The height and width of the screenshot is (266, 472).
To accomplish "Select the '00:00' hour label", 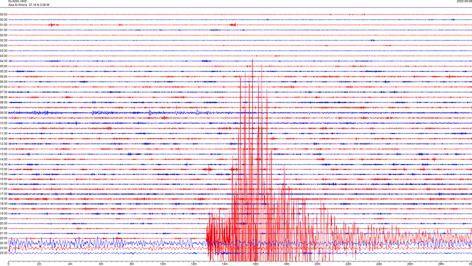I will [x=3, y=14].
